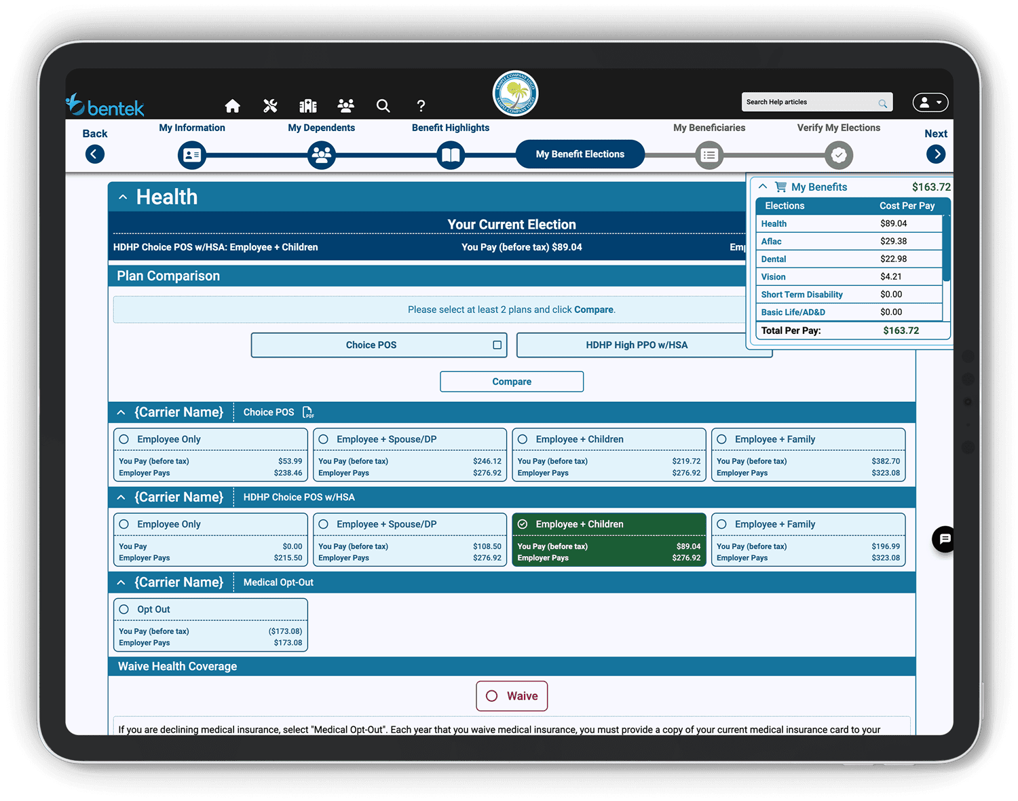
Task: Click the question mark help icon
Action: coord(421,106)
